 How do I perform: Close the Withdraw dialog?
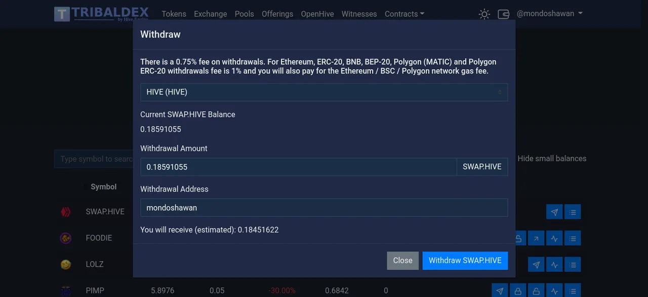pos(402,261)
